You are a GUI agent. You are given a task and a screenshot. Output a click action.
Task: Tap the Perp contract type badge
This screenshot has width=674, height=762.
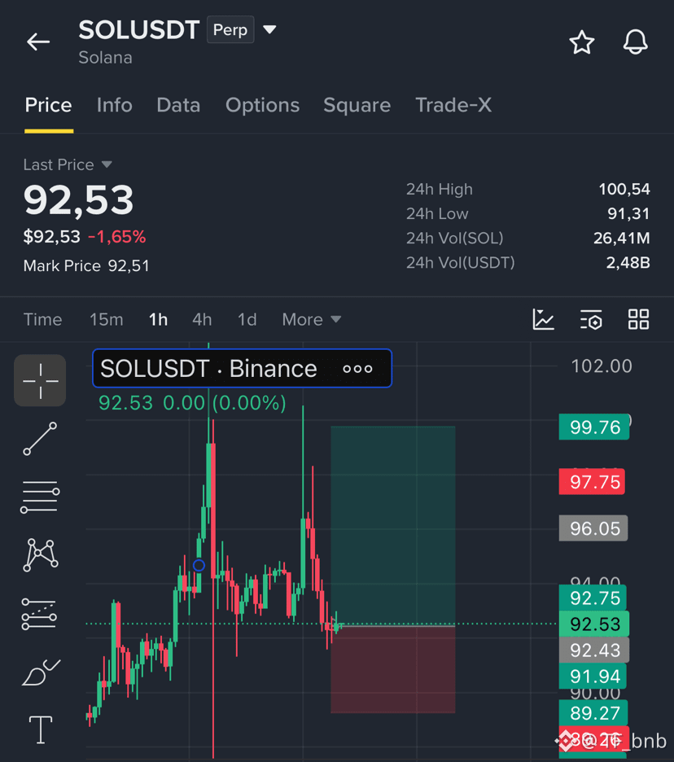coord(230,29)
